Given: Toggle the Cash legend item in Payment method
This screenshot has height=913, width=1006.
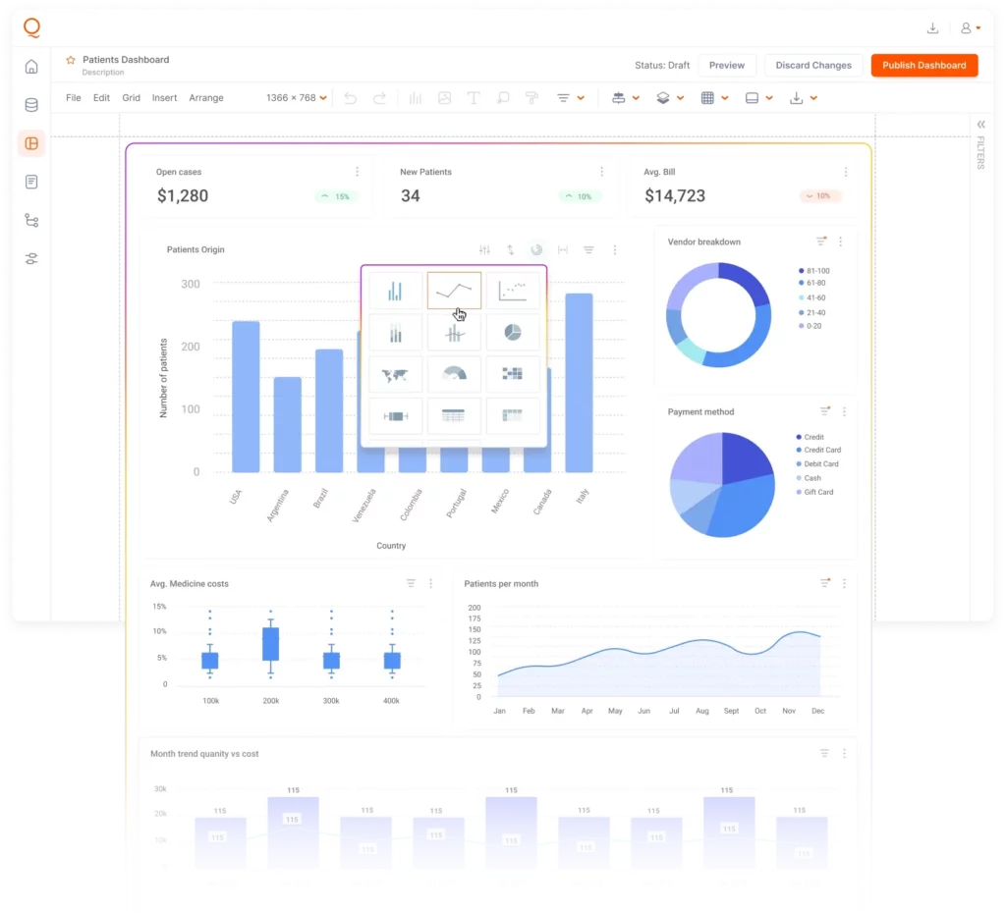Looking at the screenshot, I should click(813, 478).
